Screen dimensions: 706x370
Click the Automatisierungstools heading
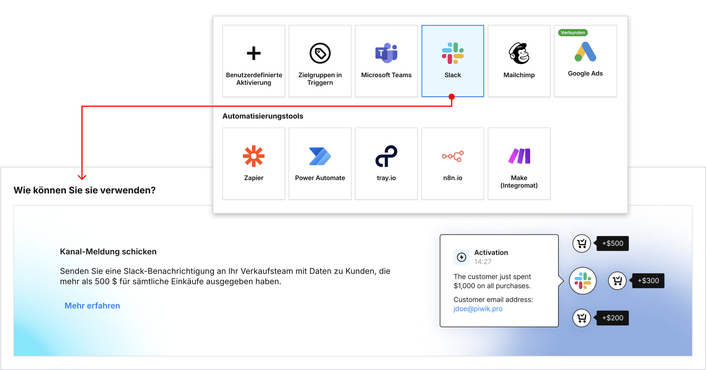pyautogui.click(x=263, y=116)
